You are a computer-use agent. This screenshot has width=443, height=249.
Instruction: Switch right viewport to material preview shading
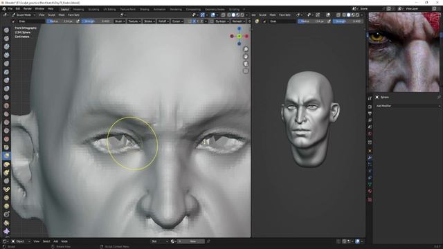pos(353,15)
